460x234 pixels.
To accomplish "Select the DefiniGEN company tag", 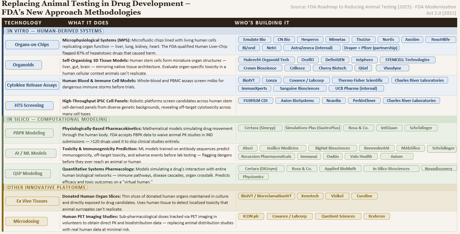I will click(335, 60).
